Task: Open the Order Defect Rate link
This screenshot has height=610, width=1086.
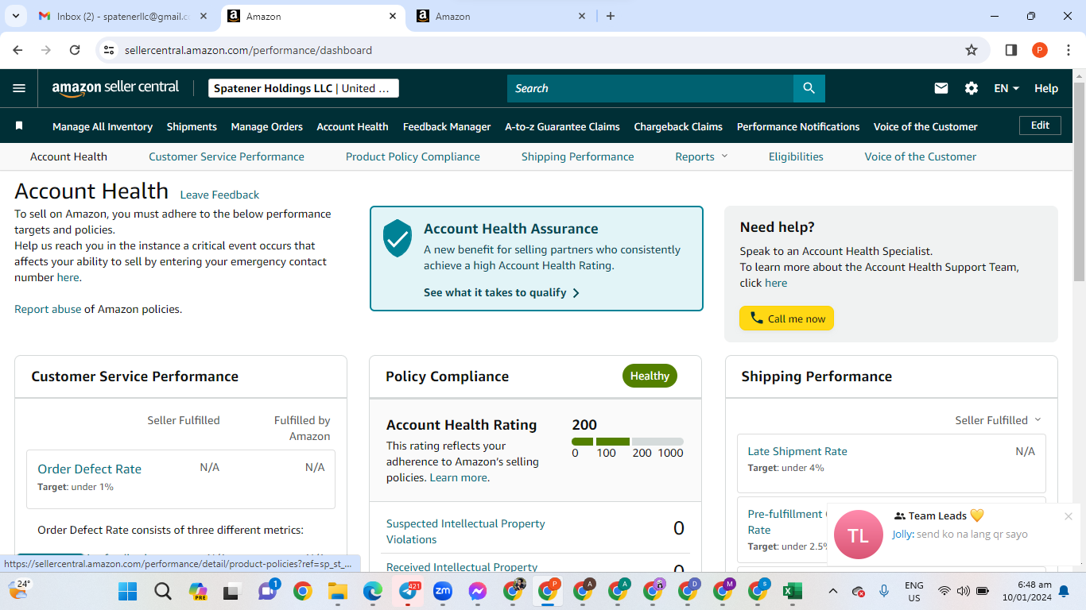Action: pos(90,469)
